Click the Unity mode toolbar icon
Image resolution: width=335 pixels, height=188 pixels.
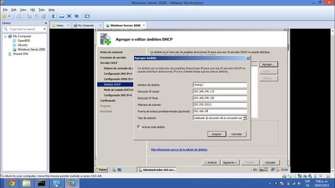(76, 16)
